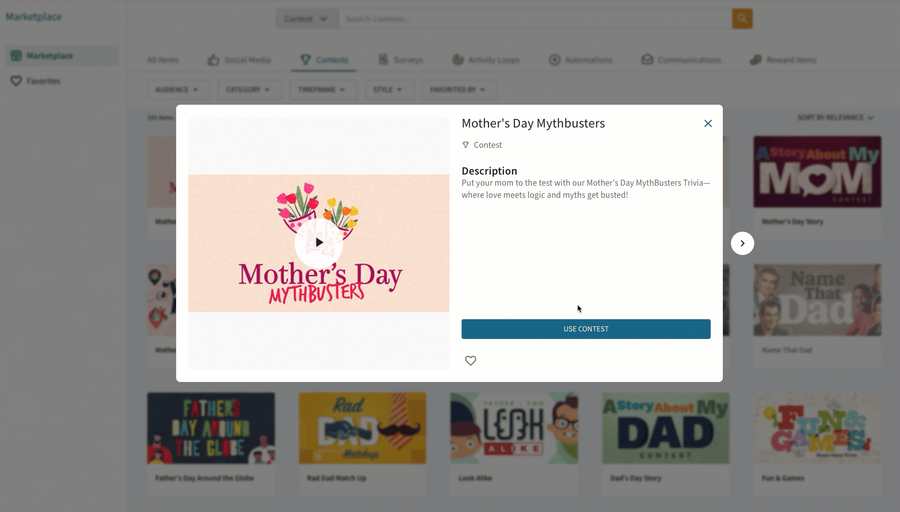Screen dimensions: 900x512
Task: Expand the AUDIENCE filter dropdown
Action: coord(176,90)
